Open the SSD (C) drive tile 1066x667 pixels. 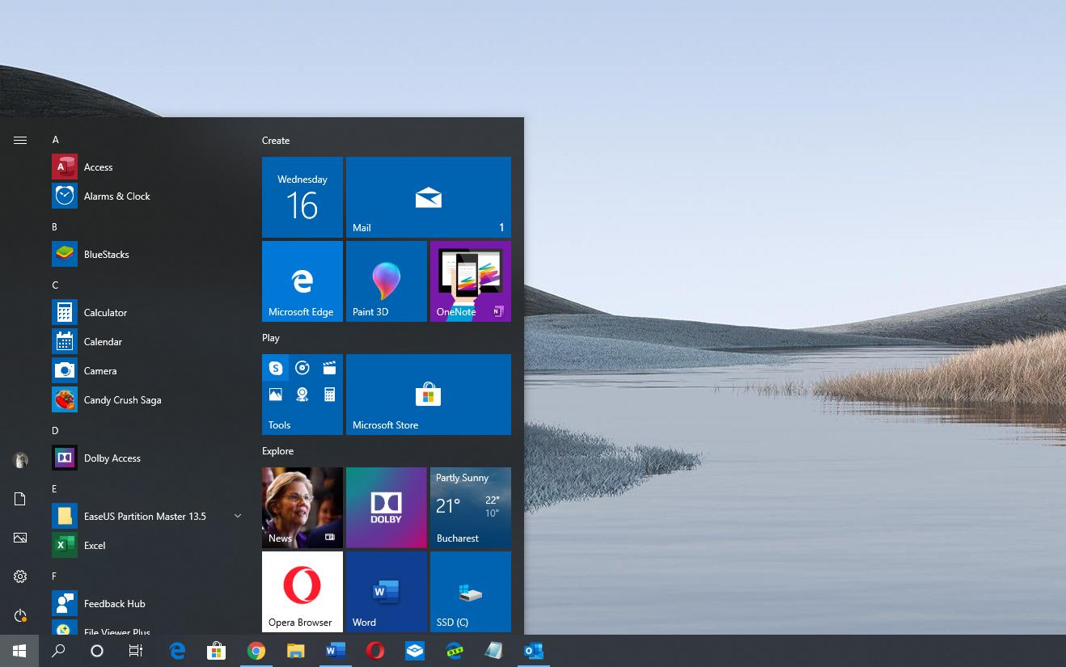tap(471, 592)
